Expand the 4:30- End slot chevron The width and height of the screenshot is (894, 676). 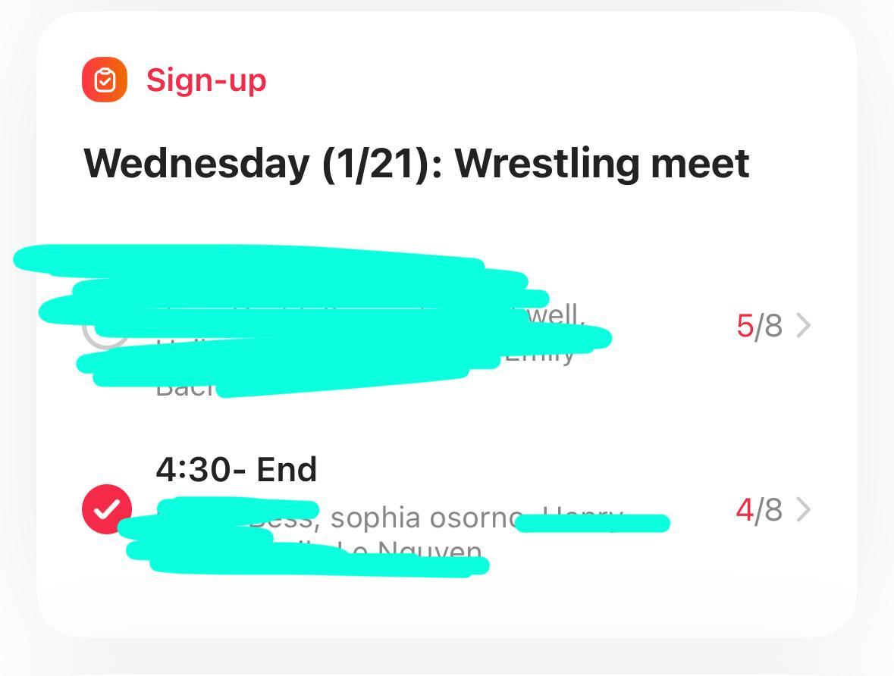(x=804, y=510)
